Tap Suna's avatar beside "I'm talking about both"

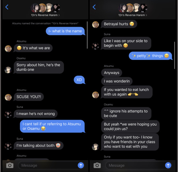coord(8,146)
